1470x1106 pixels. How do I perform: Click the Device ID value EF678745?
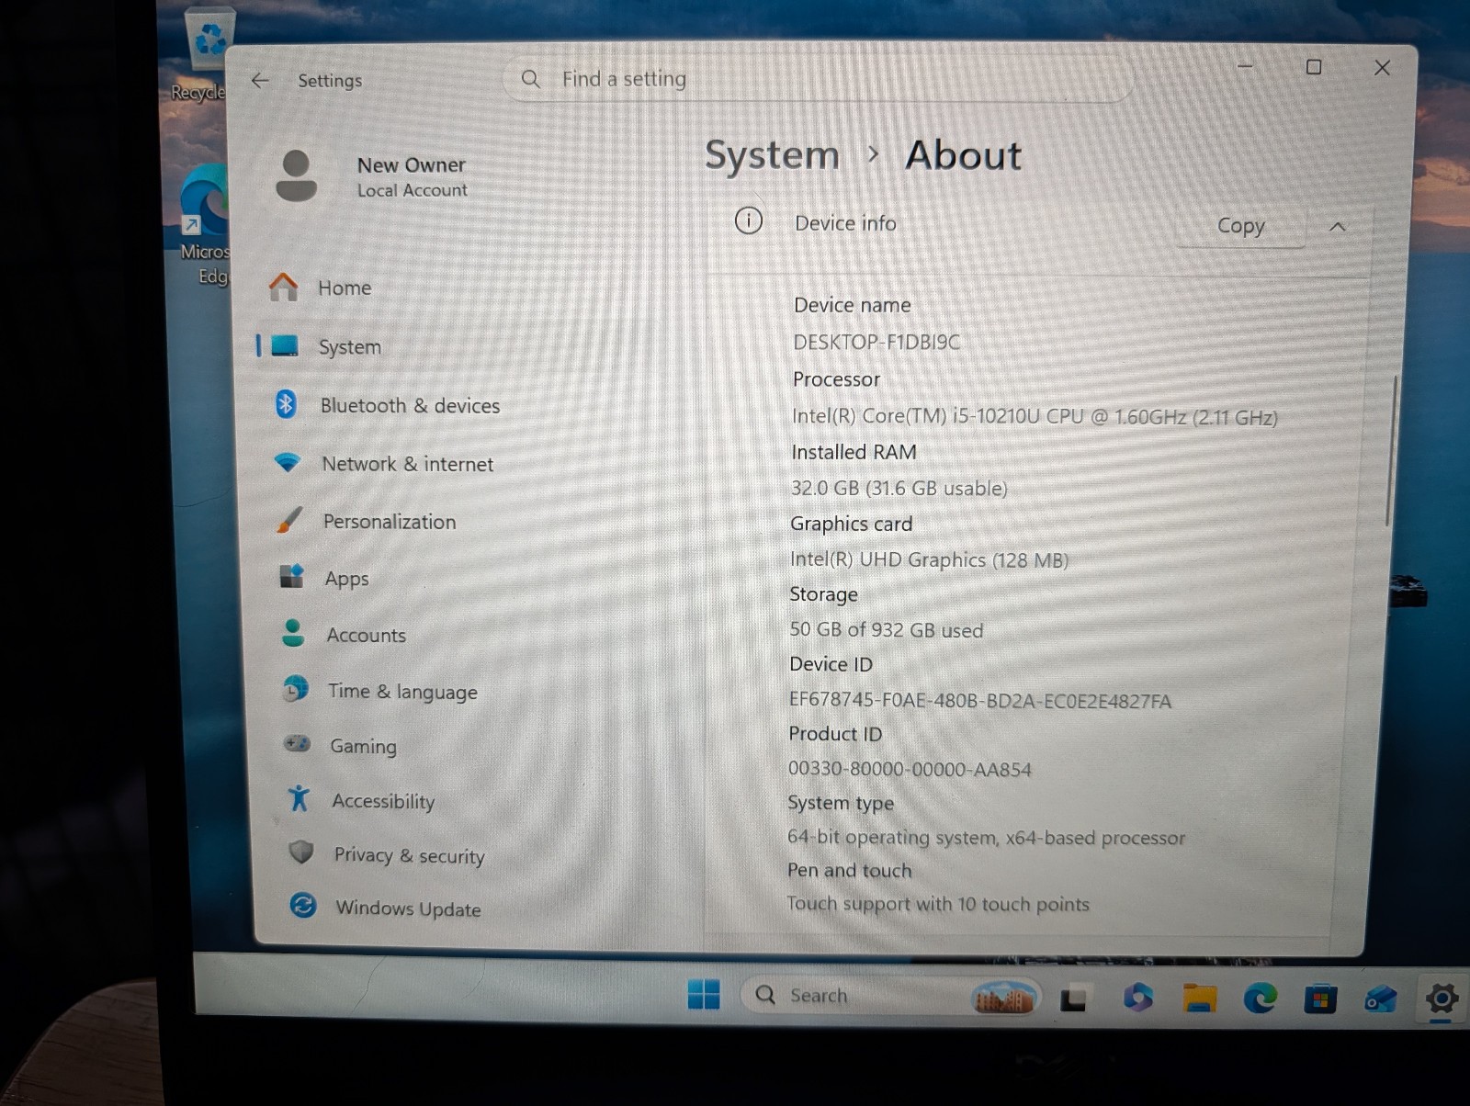[980, 701]
